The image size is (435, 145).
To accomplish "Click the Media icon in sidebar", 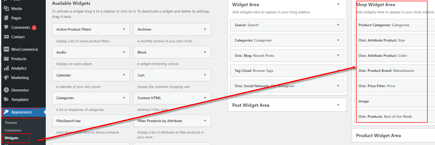I will [x=6, y=9].
